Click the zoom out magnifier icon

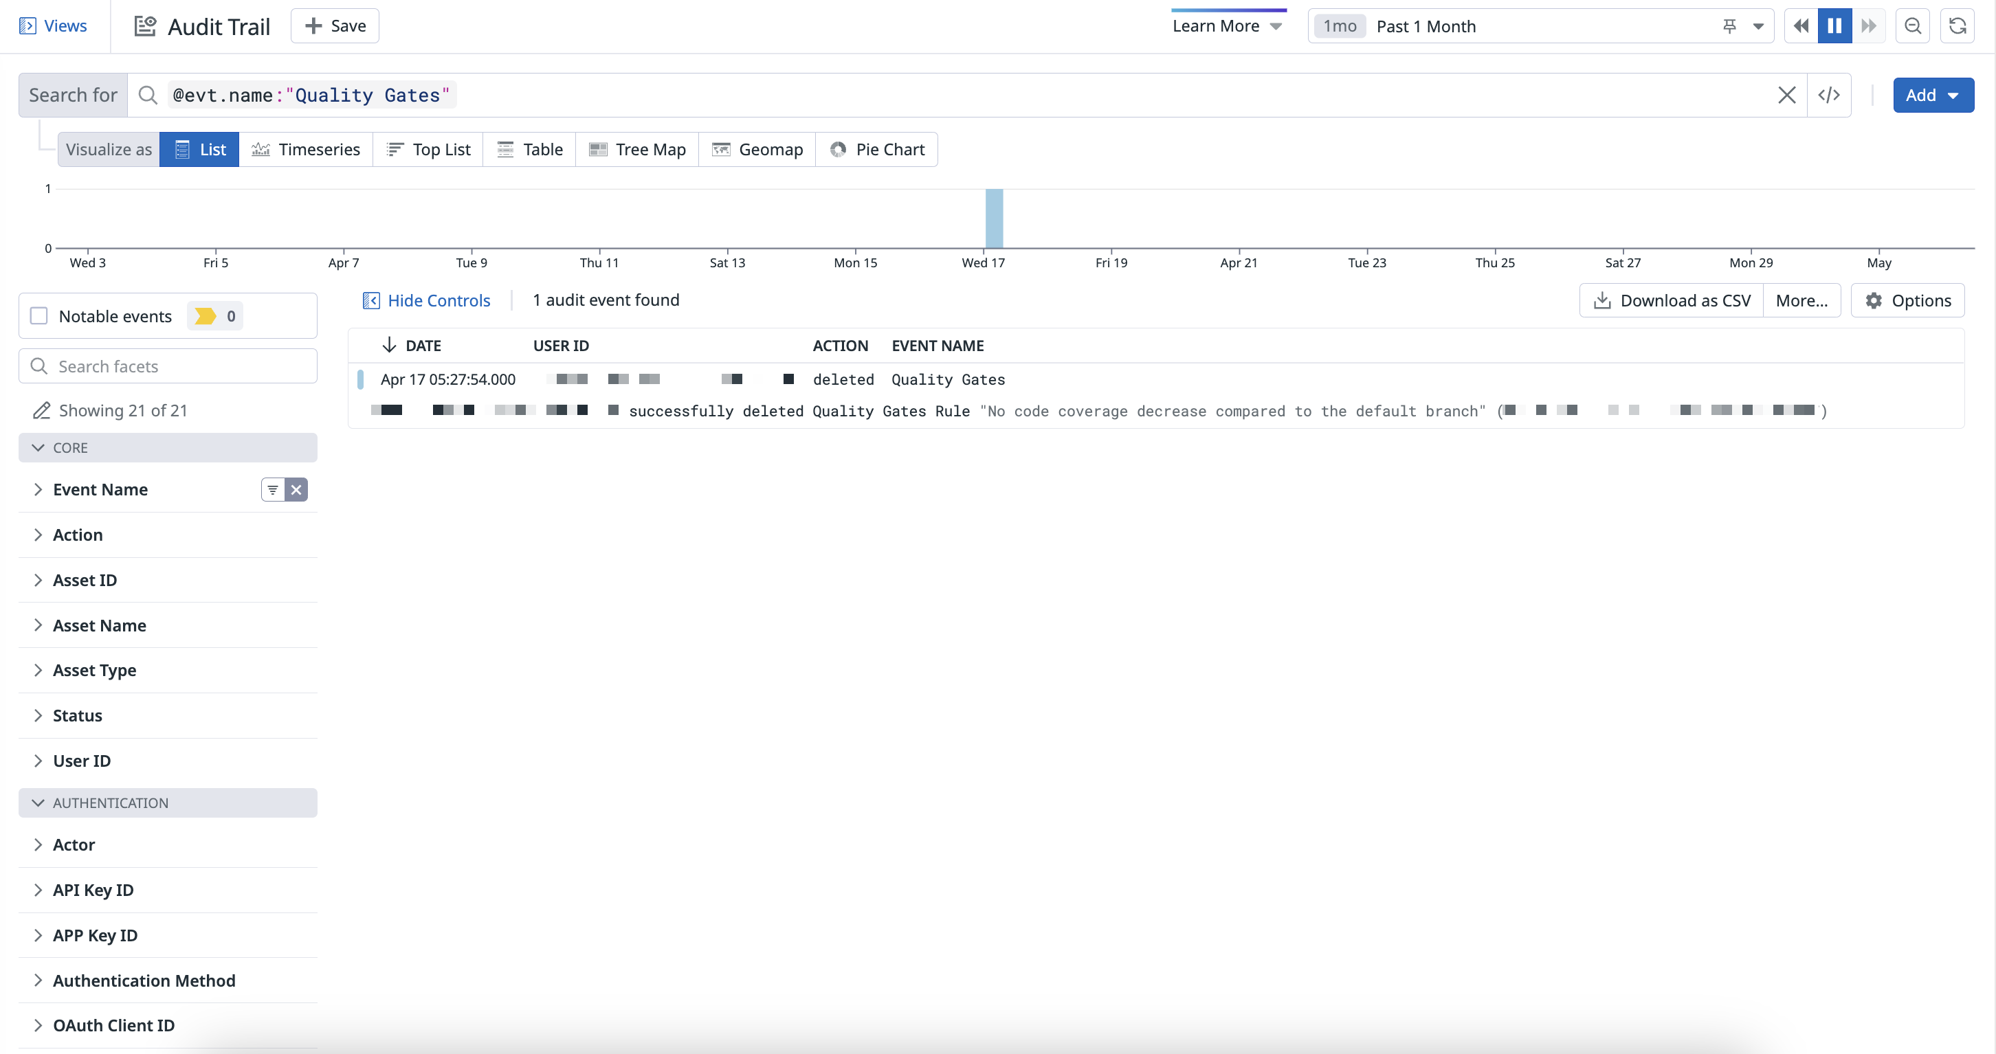(1912, 26)
